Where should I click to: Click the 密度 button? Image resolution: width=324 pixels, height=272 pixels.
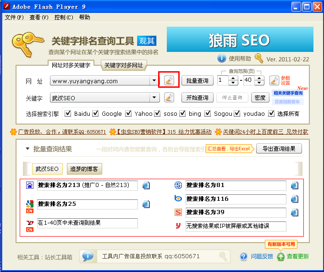(260, 97)
